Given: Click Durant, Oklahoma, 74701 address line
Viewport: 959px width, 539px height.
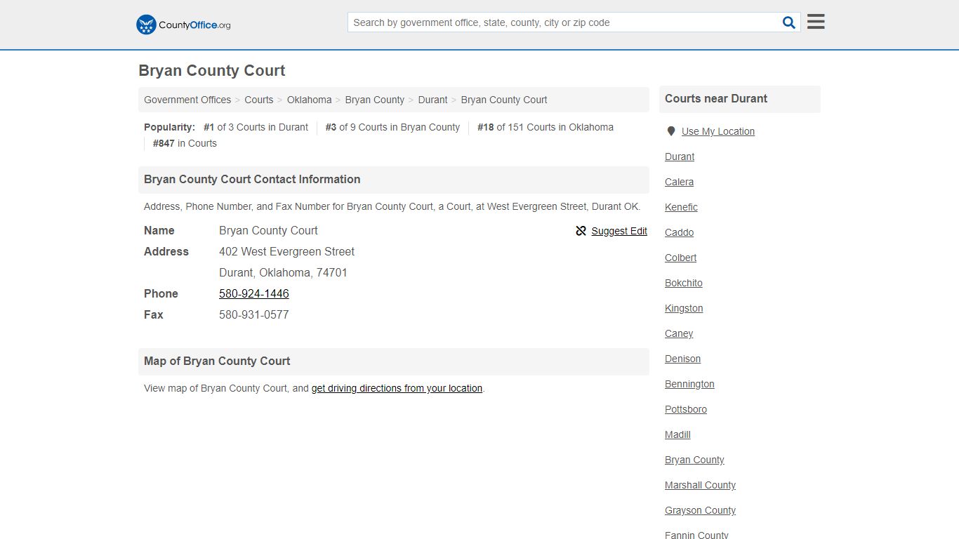Looking at the screenshot, I should [283, 272].
